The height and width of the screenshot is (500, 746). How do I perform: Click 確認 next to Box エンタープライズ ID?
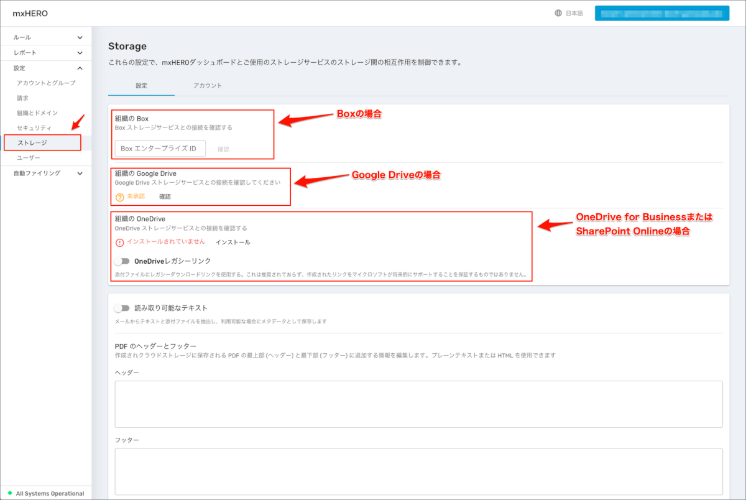[223, 149]
